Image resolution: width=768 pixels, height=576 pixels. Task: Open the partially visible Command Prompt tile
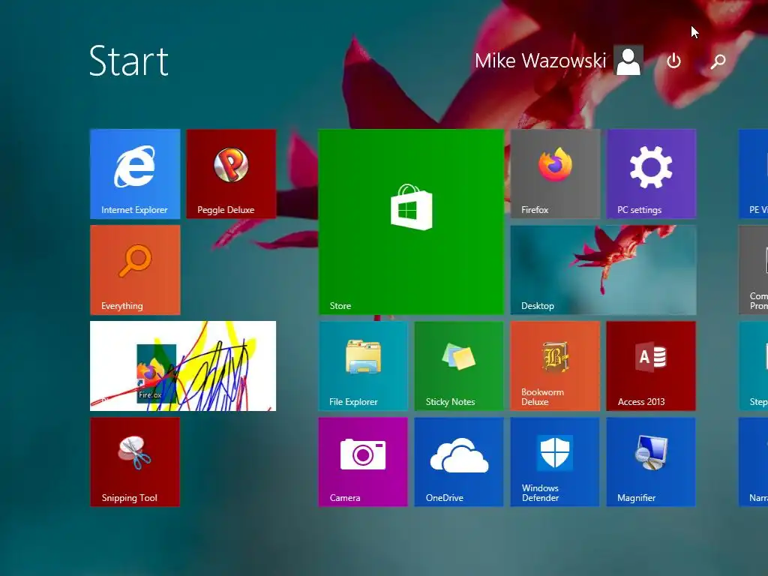pos(753,270)
